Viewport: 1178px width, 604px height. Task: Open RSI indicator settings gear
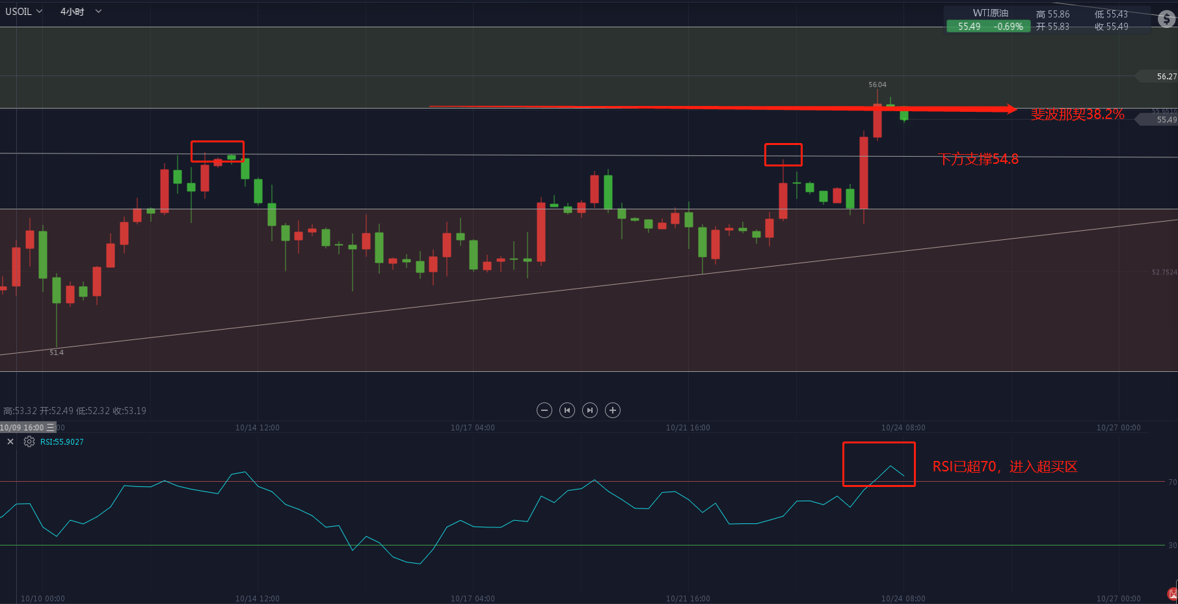point(29,441)
